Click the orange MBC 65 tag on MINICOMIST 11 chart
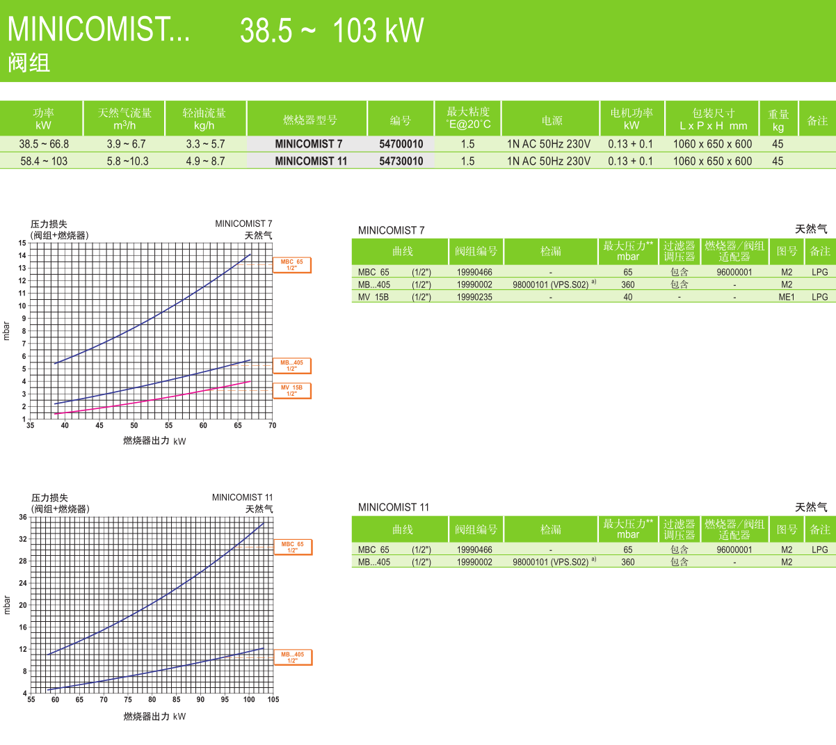The image size is (836, 745). pyautogui.click(x=292, y=547)
